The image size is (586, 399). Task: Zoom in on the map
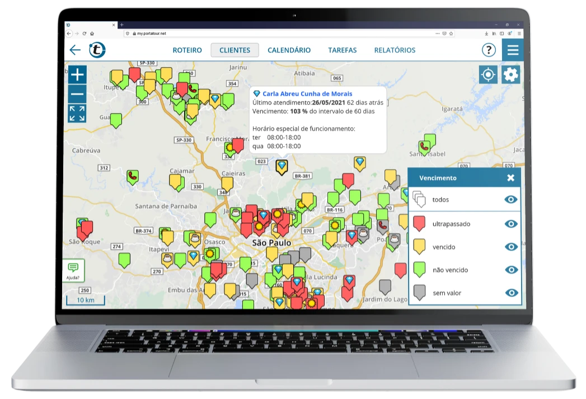tap(77, 74)
